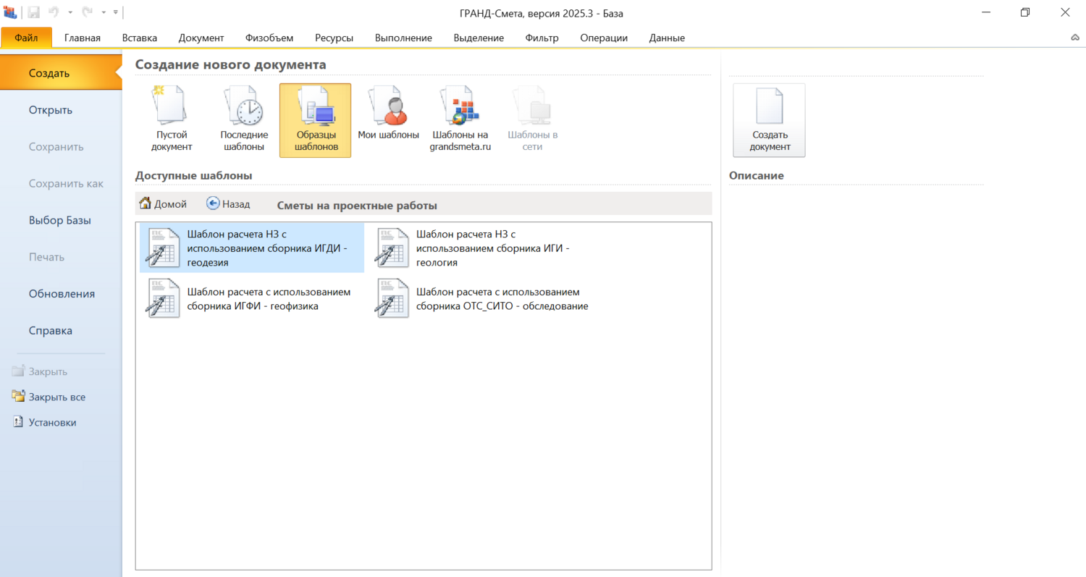The width and height of the screenshot is (1086, 577).
Task: Click the Шаблоны в сети icon
Action: pyautogui.click(x=533, y=120)
